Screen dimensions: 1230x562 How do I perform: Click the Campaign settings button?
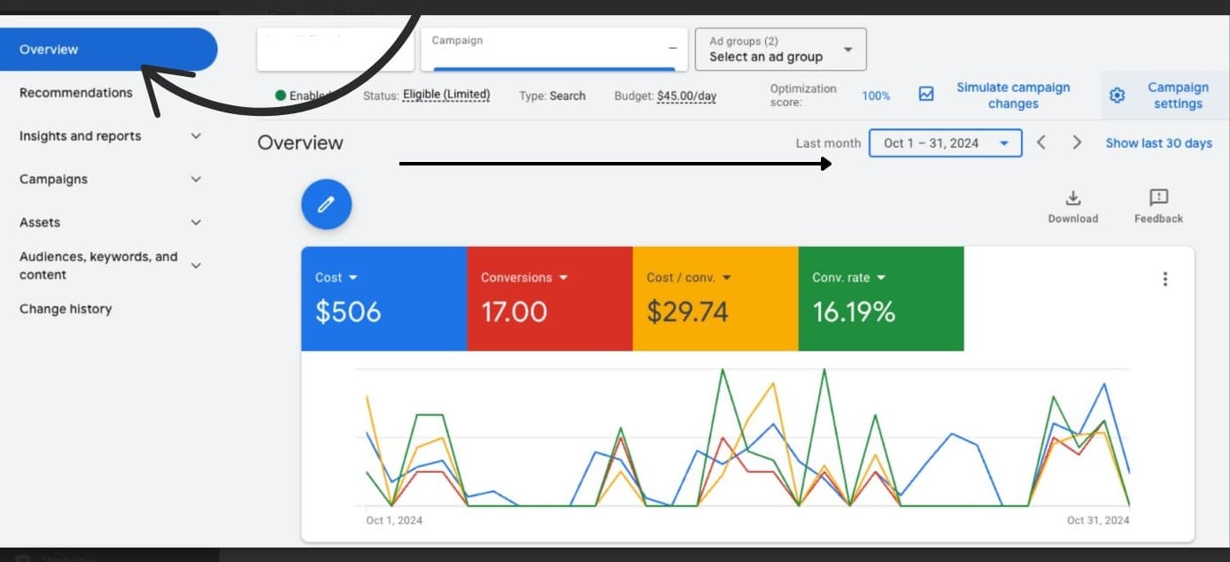point(1165,96)
